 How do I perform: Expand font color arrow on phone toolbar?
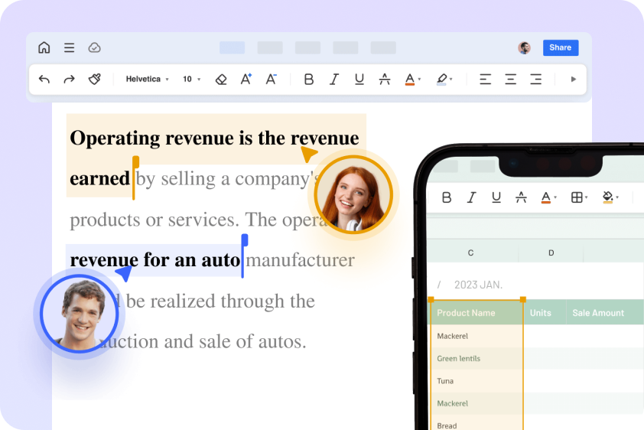(x=555, y=197)
